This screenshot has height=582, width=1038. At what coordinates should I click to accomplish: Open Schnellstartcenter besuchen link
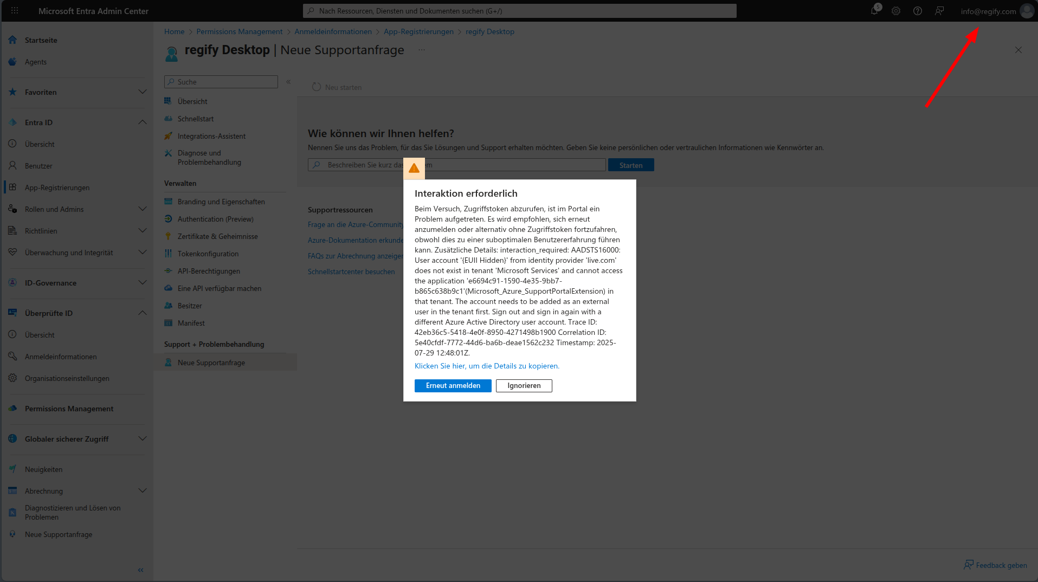(x=351, y=272)
